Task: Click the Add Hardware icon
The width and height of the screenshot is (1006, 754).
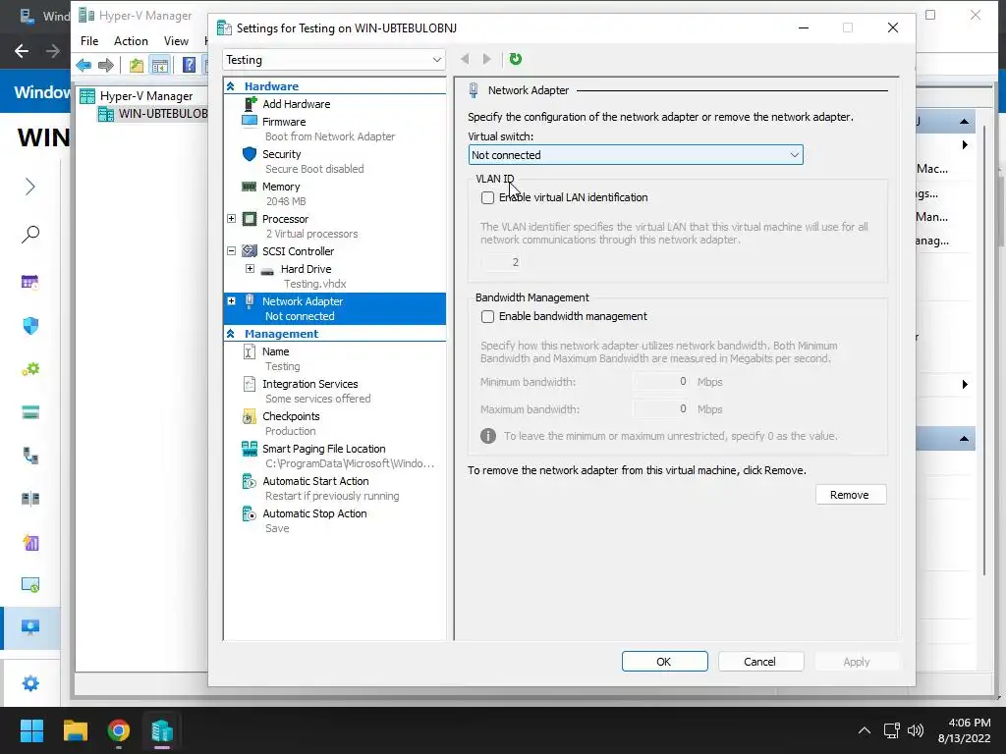Action: (x=251, y=103)
